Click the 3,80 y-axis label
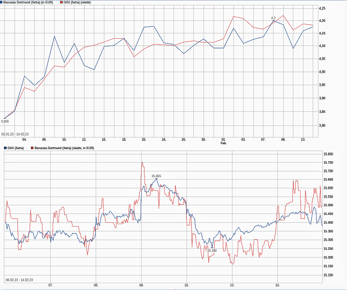This screenshot has height=290, width=347. tap(322, 125)
